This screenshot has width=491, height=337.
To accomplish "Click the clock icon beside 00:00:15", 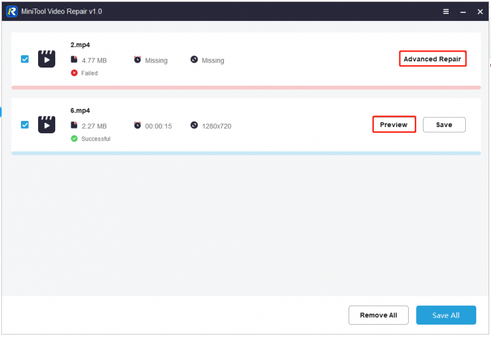I will (x=137, y=125).
